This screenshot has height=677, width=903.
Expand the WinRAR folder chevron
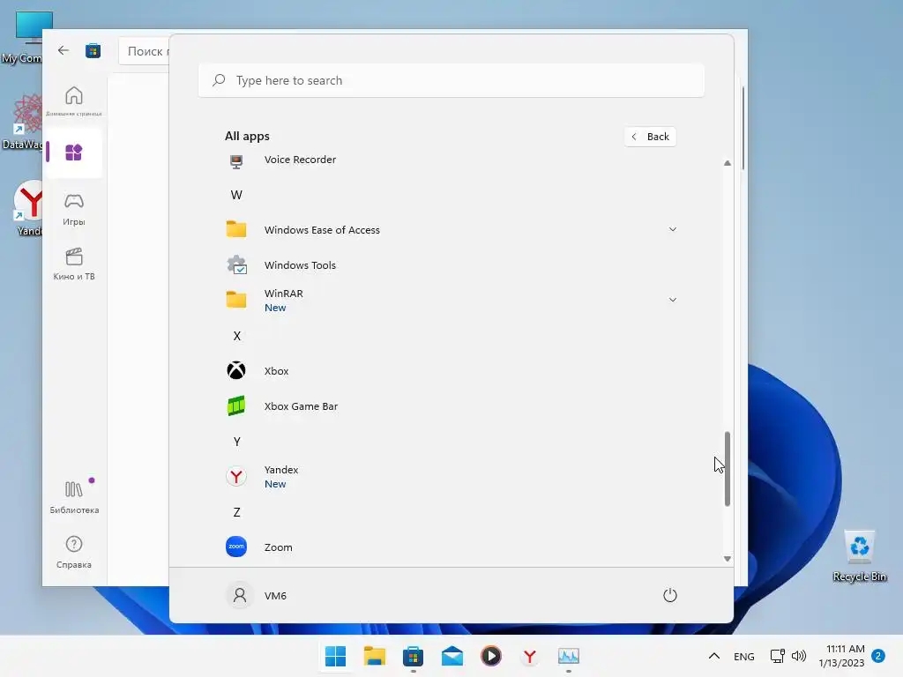click(x=672, y=300)
